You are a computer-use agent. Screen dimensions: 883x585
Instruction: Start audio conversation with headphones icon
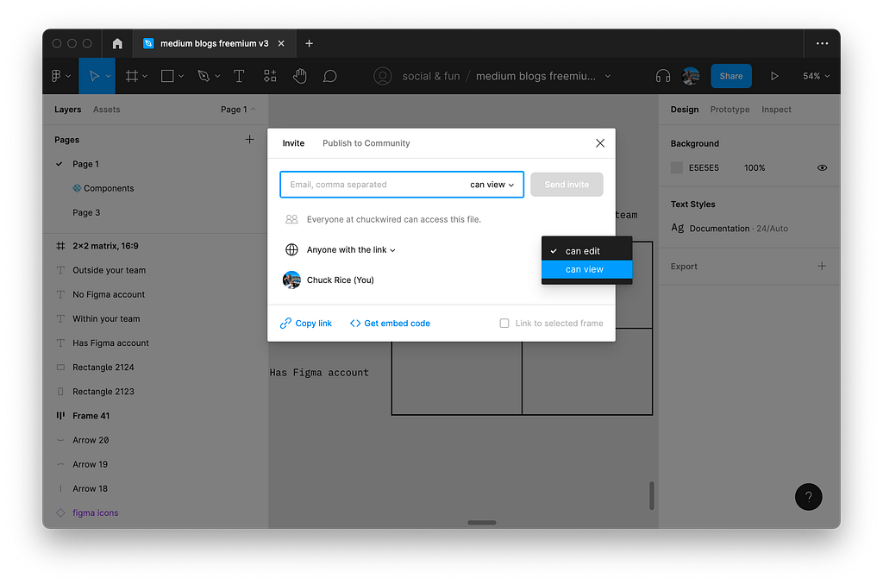pyautogui.click(x=663, y=76)
